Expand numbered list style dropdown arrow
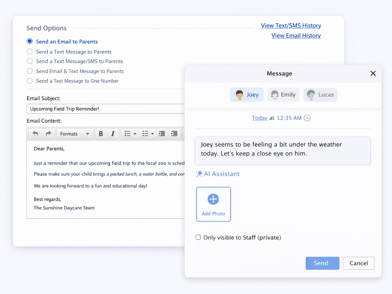392x294 pixels. point(152,134)
